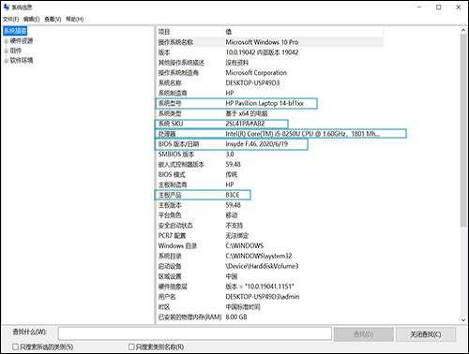Screen dimensions: 469x354
Task: Select the 处理器 row label
Action: click(x=167, y=134)
